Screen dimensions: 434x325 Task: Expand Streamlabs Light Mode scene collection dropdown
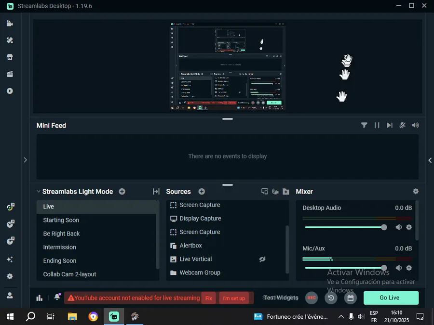tap(39, 191)
